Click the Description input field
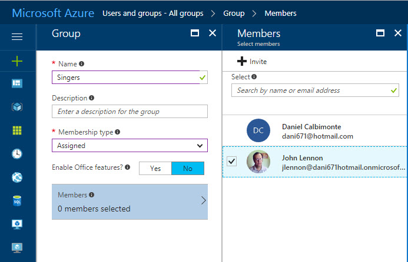Screen dimensions: 408x262 coord(130,112)
